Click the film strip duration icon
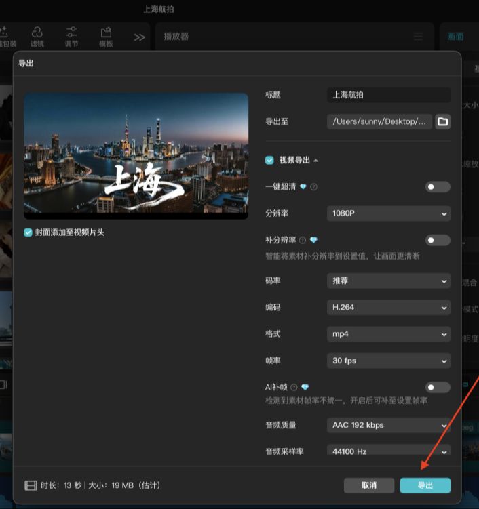 (x=31, y=485)
